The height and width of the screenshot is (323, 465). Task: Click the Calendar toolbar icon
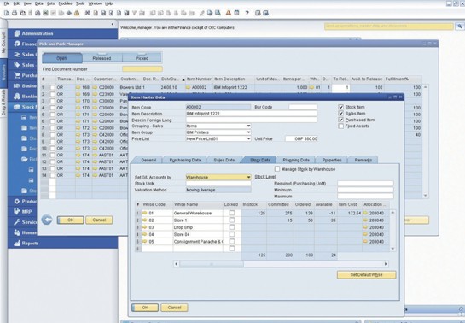pyautogui.click(x=236, y=13)
